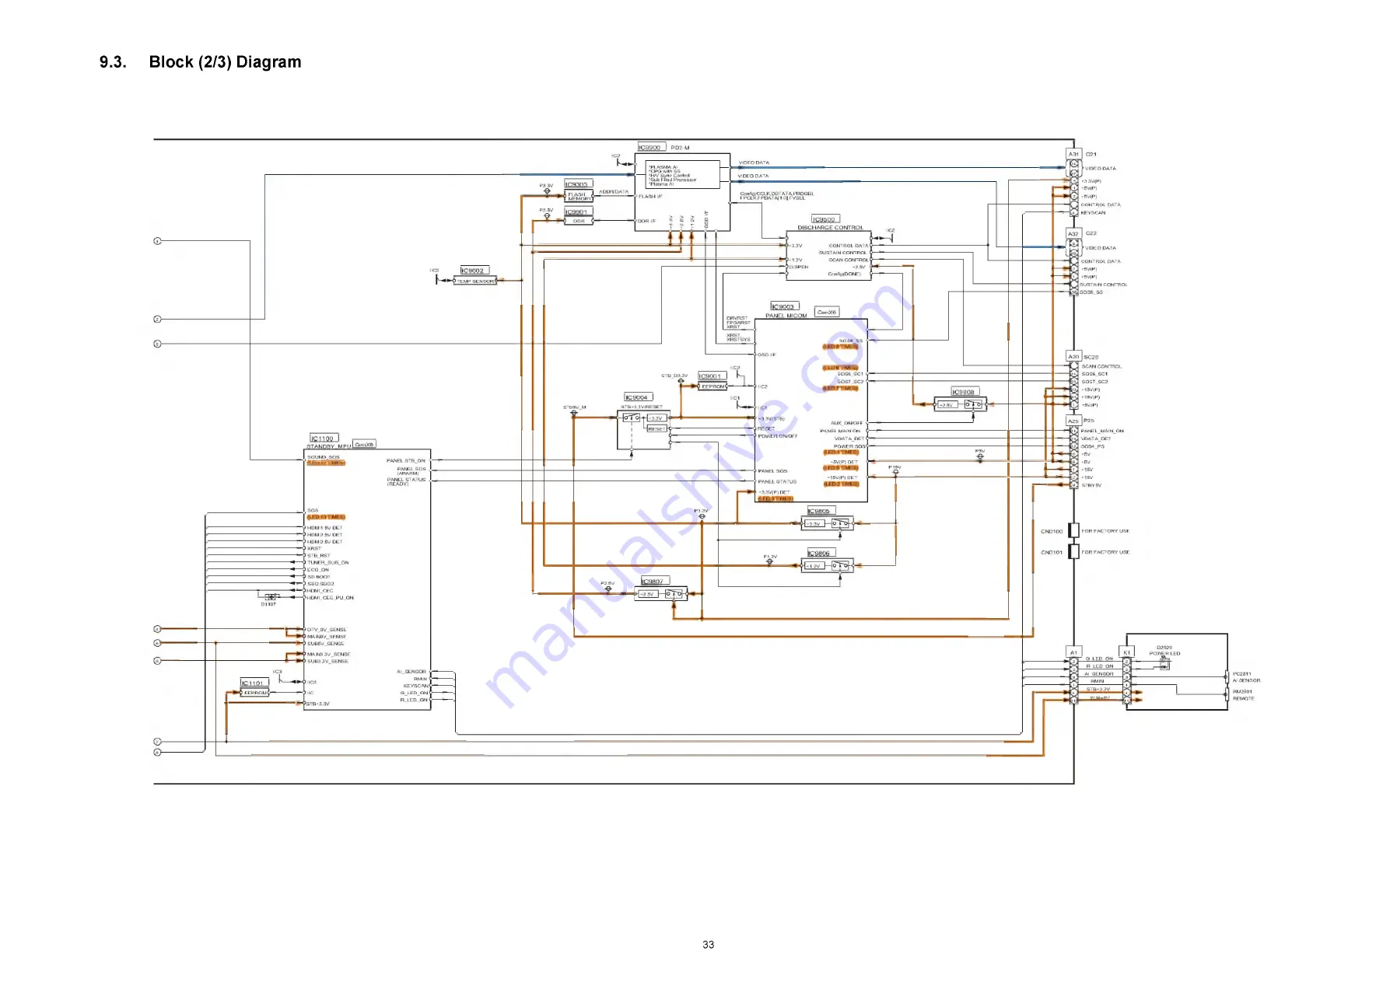
Task: Click the "POWER ON/OFF" pin label
Action: coord(778,436)
